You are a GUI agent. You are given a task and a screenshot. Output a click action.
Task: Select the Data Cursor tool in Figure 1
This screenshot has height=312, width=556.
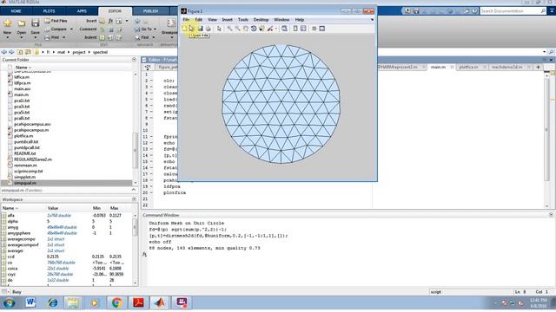[261, 29]
